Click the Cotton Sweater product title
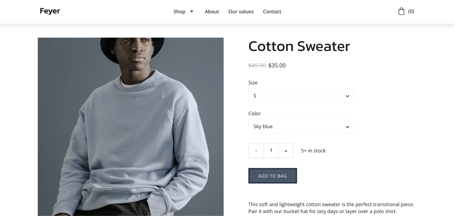The width and height of the screenshot is (455, 216). (299, 46)
